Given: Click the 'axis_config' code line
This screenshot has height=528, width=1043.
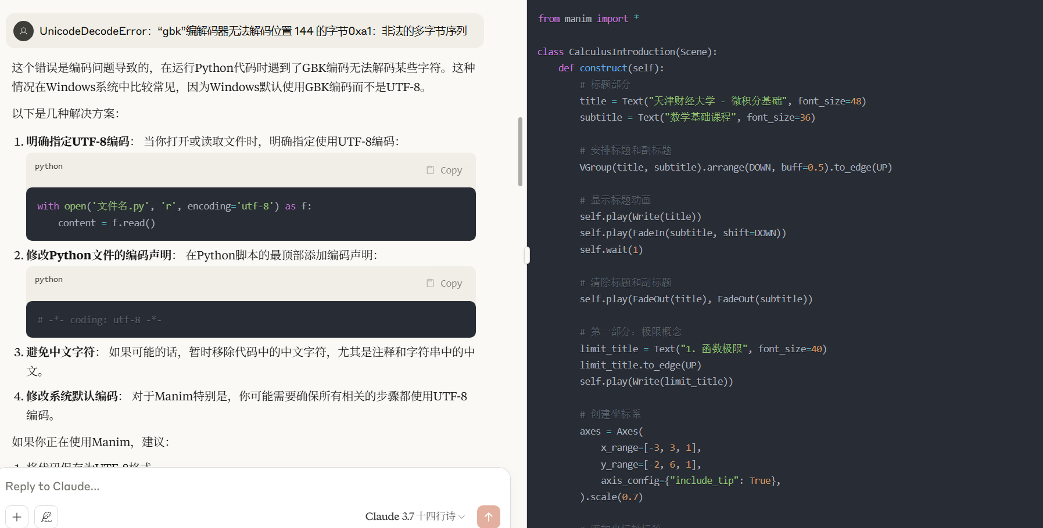Looking at the screenshot, I should click(x=691, y=480).
